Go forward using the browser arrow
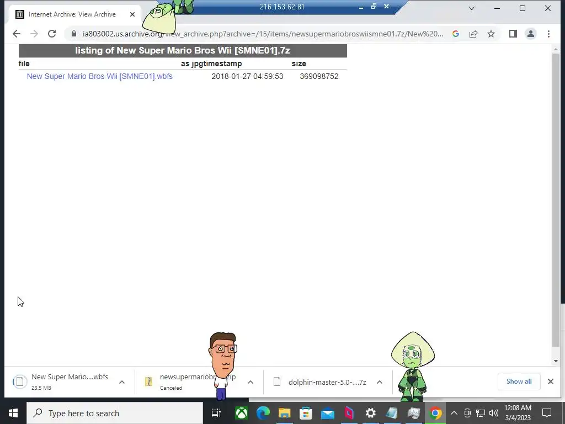The width and height of the screenshot is (565, 424). pos(34,34)
